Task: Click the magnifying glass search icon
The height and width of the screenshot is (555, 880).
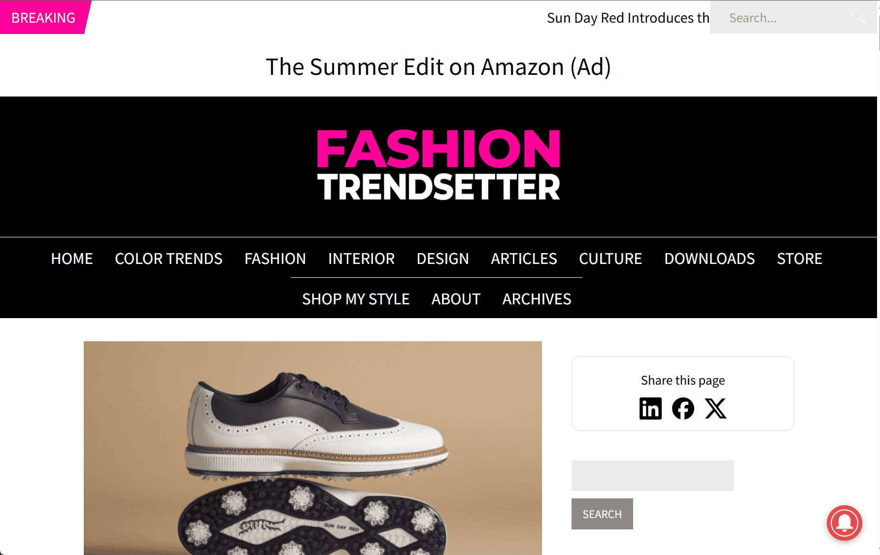Action: [x=858, y=17]
